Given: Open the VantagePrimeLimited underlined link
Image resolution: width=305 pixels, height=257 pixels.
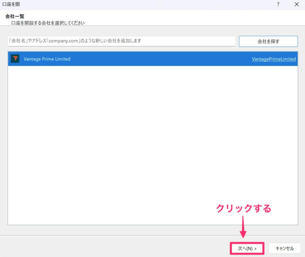Looking at the screenshot, I should pos(274,59).
